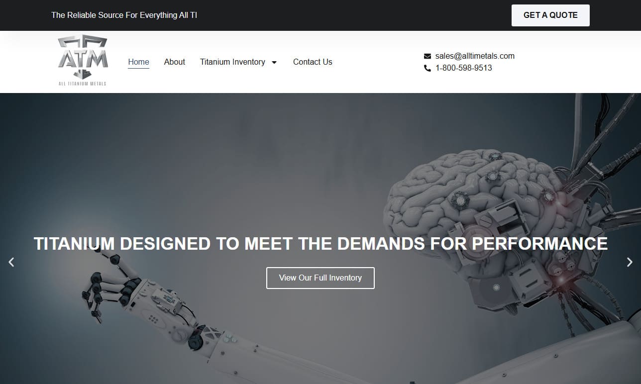Click 'ALL TITANIUM METALS' text under logo
This screenshot has width=641, height=384.
[83, 84]
